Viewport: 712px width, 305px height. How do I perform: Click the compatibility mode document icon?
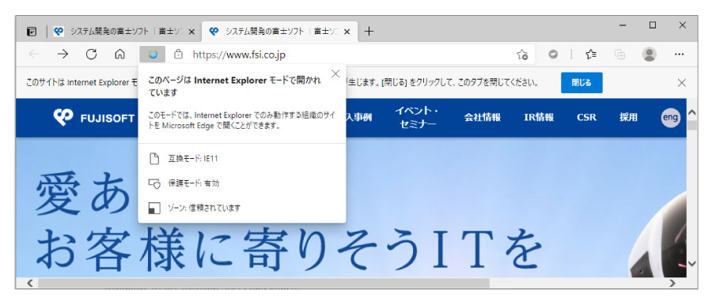click(x=154, y=159)
